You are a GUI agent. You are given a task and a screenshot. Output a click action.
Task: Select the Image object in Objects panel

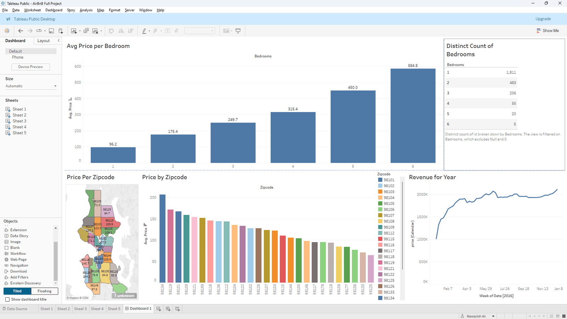click(15, 241)
